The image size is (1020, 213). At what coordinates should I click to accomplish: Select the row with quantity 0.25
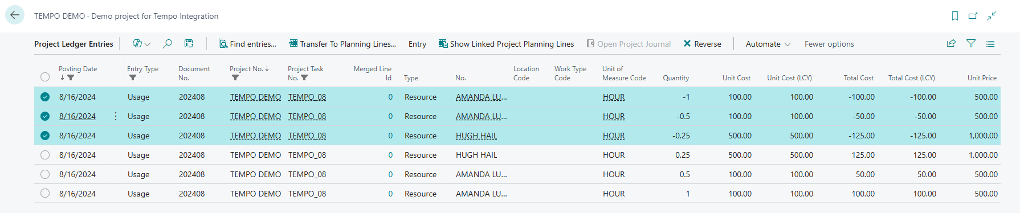pos(45,155)
